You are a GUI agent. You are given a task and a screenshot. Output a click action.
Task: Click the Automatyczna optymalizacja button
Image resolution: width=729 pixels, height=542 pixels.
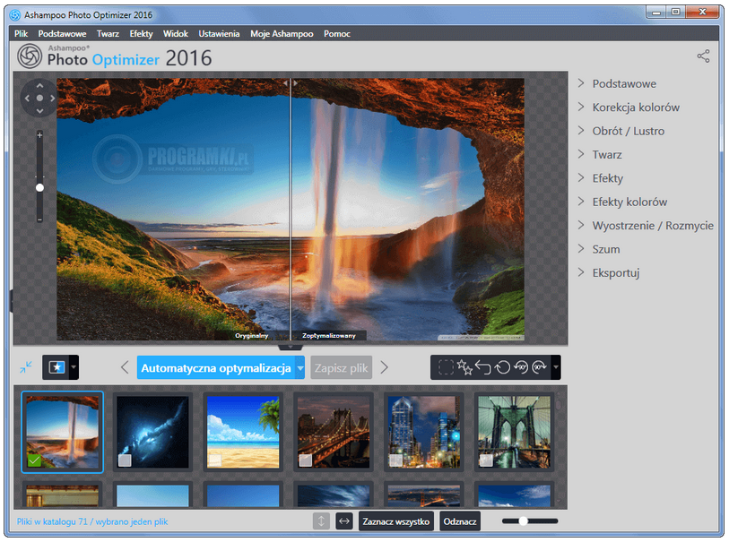click(216, 368)
